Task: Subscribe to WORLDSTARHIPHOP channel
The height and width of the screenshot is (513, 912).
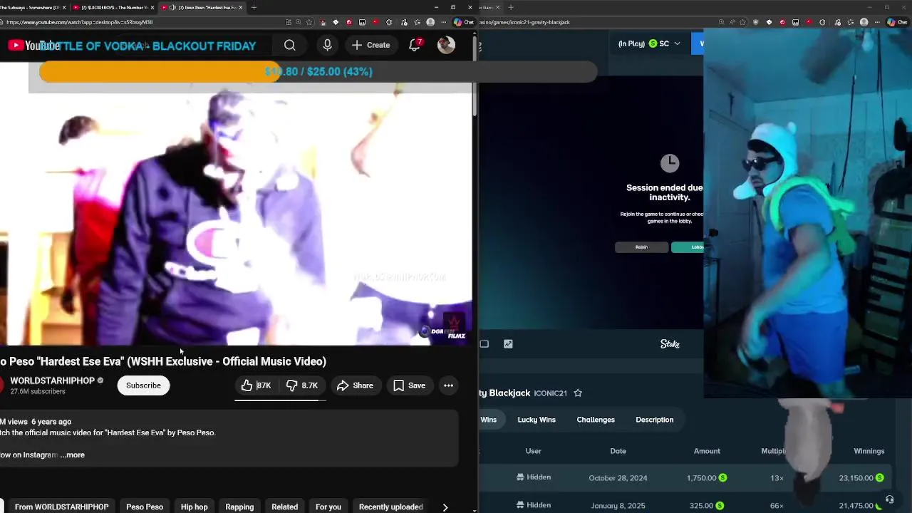Action: [143, 385]
